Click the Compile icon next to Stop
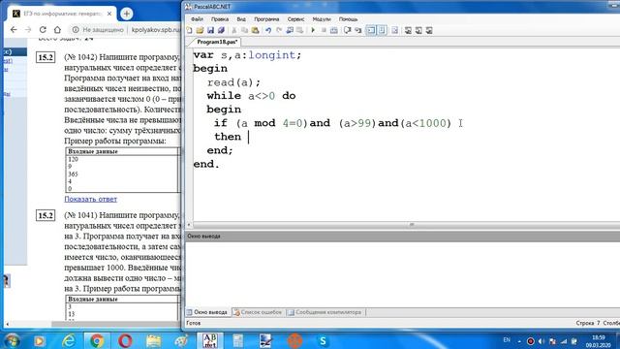This screenshot has width=620, height=349. pos(334,30)
